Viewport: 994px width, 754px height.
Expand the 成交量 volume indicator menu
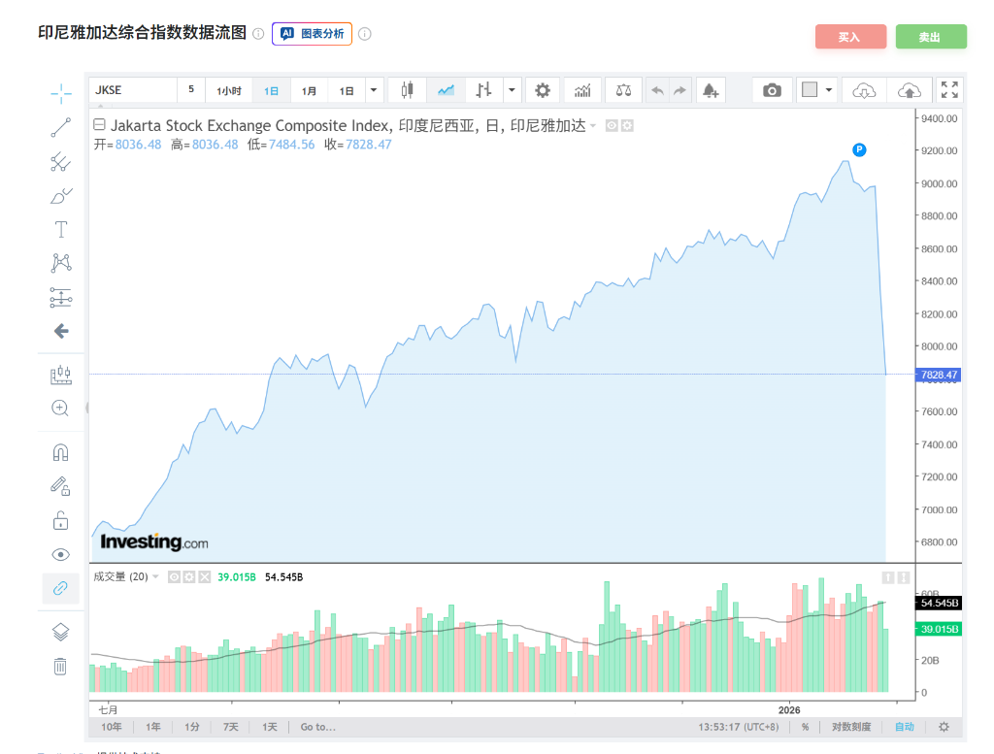coord(155,576)
